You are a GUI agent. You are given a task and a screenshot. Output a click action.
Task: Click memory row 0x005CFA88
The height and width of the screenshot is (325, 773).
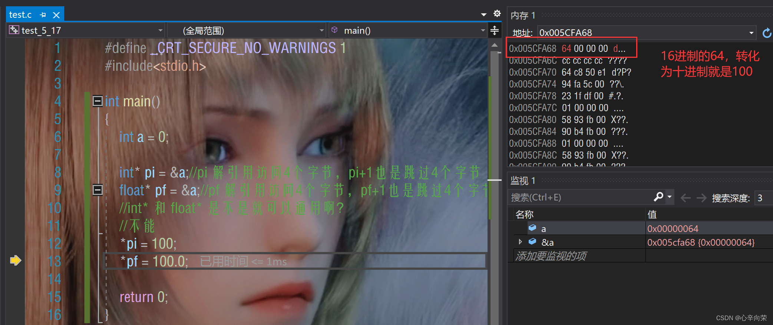pyautogui.click(x=566, y=143)
